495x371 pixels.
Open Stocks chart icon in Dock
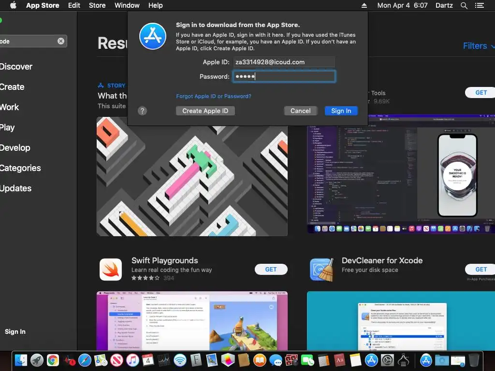tap(164, 360)
